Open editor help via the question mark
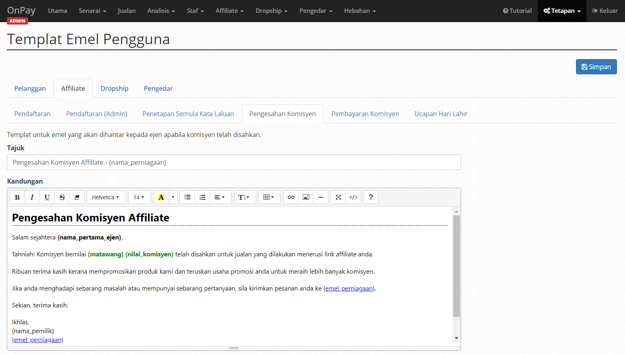 371,197
